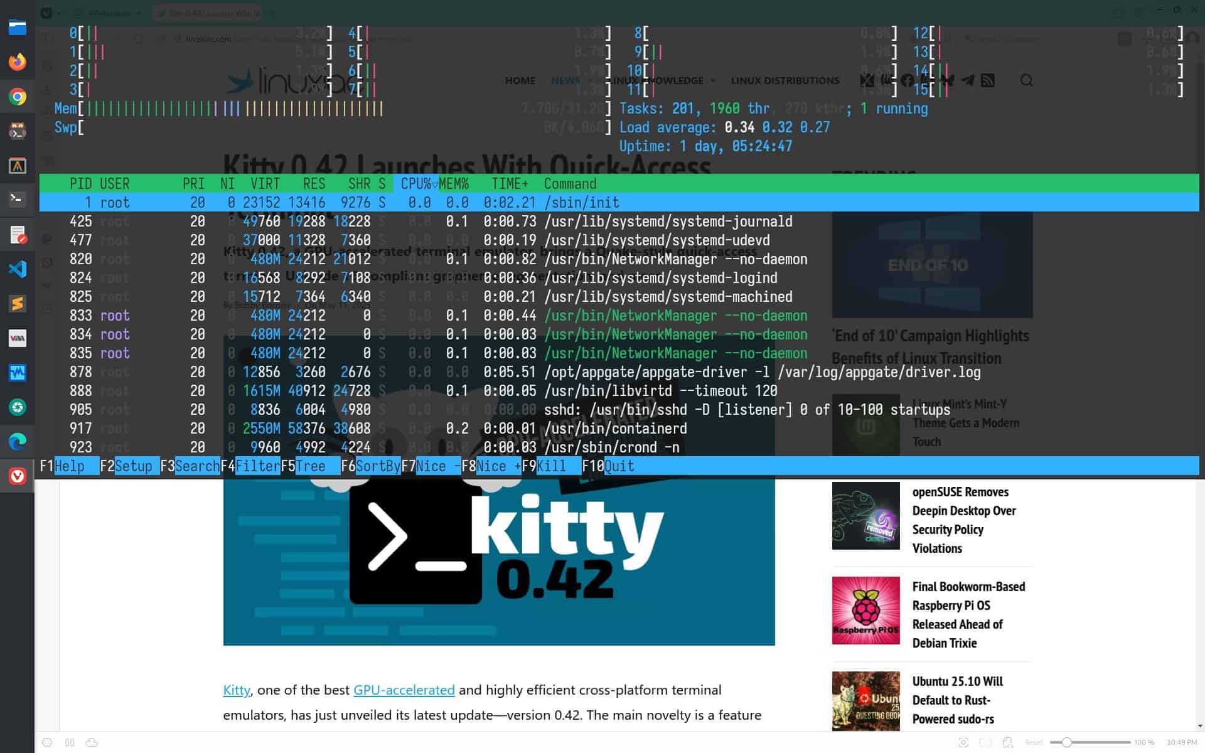1205x753 pixels.
Task: Open Firefox from the dock
Action: (x=17, y=62)
